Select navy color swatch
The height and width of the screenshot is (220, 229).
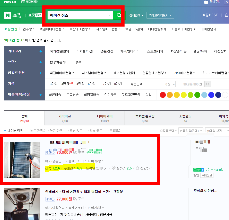coord(218,95)
